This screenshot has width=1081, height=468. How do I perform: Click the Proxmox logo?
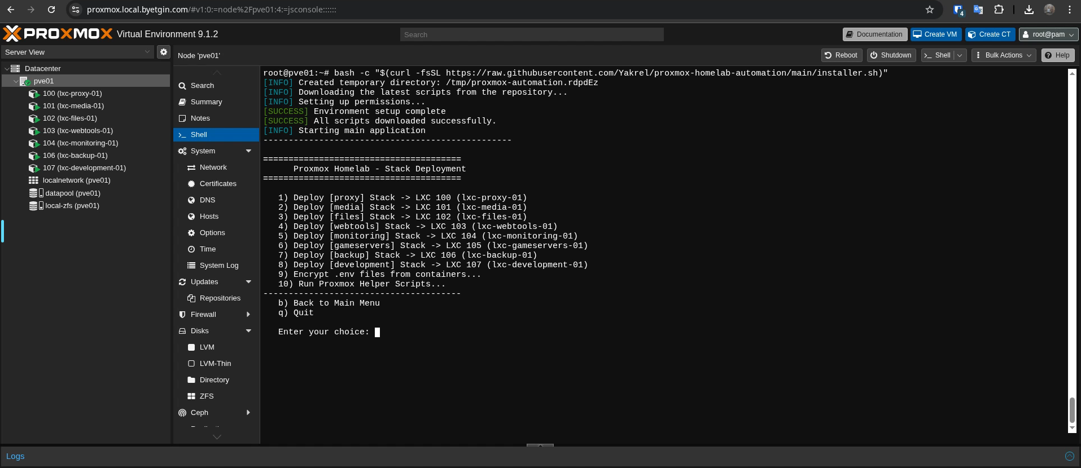58,34
